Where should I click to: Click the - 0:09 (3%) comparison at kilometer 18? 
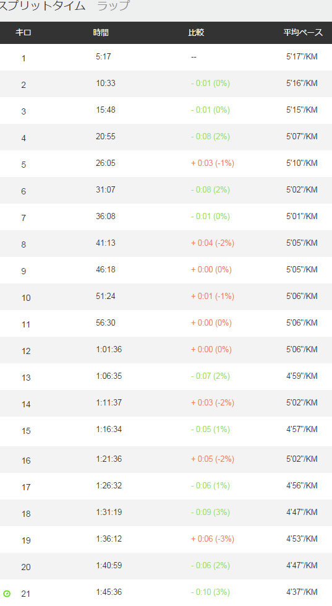210,512
